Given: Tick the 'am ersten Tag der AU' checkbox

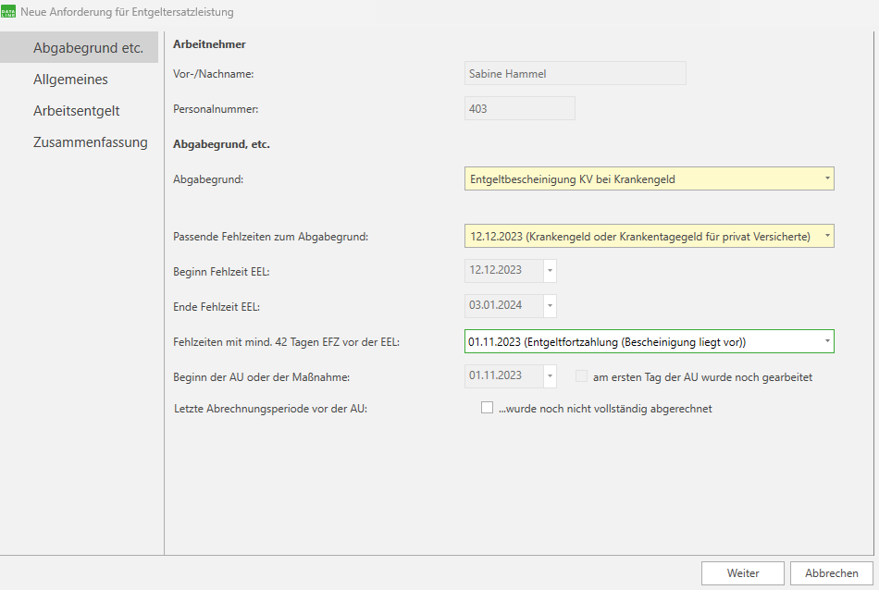Looking at the screenshot, I should point(581,376).
